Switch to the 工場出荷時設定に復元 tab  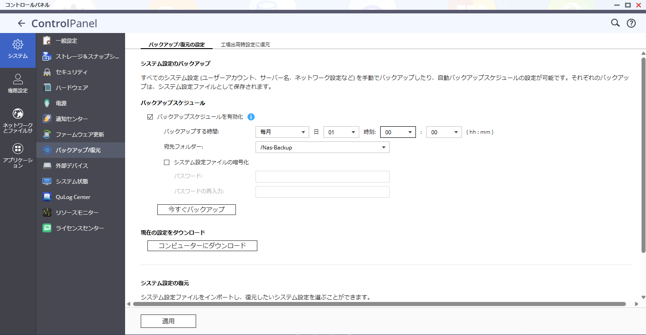point(245,45)
